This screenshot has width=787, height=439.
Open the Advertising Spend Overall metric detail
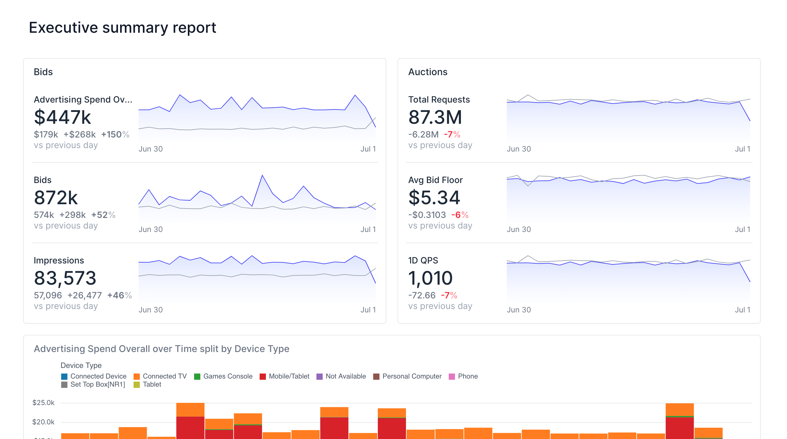[83, 99]
